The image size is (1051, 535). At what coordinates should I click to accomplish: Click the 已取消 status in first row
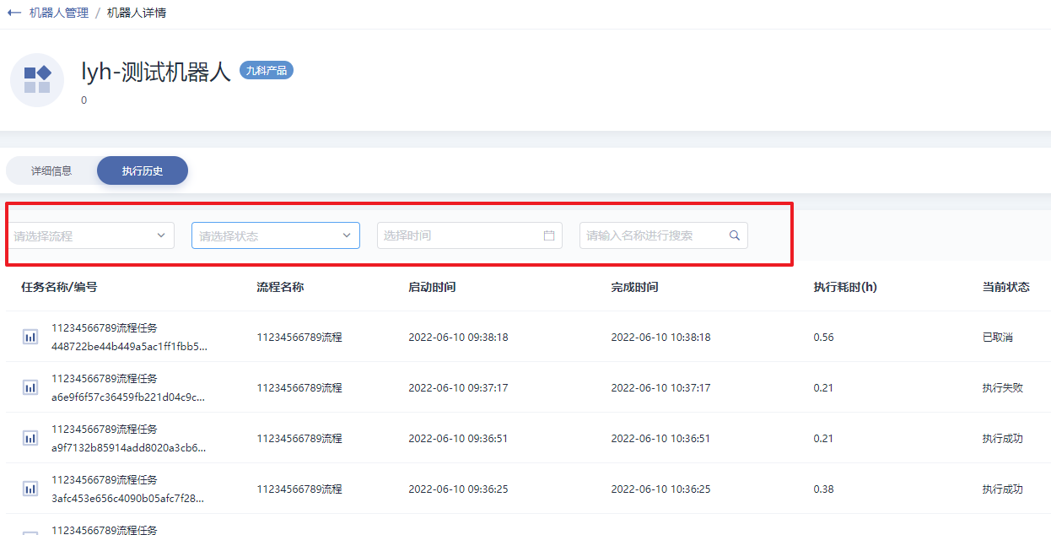(997, 338)
